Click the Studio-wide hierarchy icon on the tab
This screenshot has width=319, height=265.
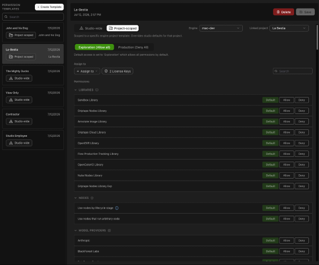pyautogui.click(x=81, y=28)
